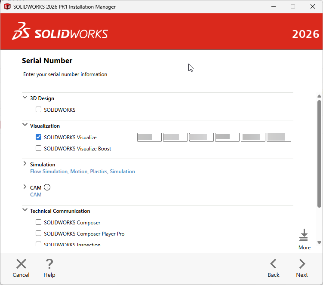Click the SOLIDWORKS Visualize label
323x285 pixels.
(70, 138)
